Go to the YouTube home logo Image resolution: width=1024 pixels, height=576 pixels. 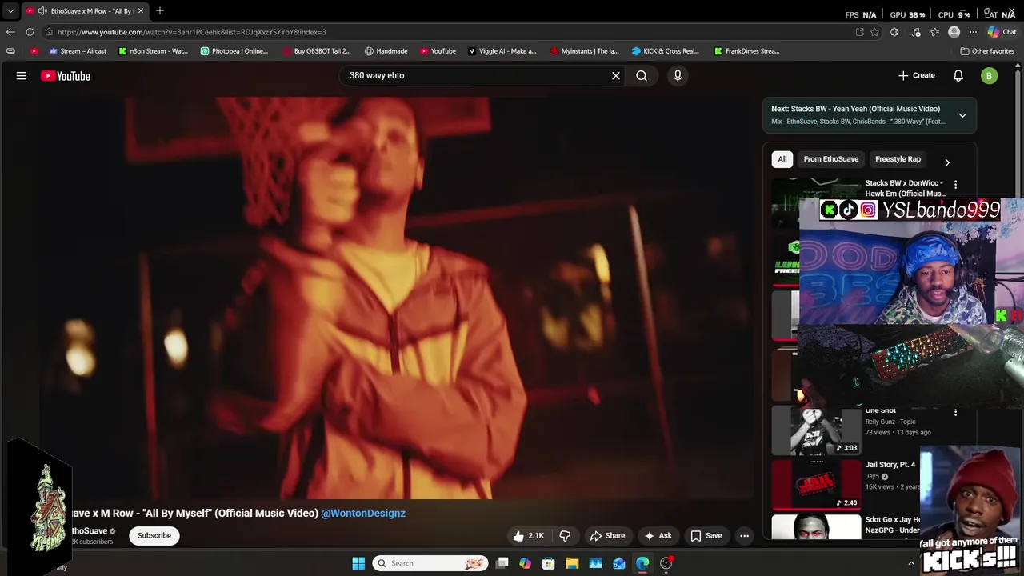[66, 76]
